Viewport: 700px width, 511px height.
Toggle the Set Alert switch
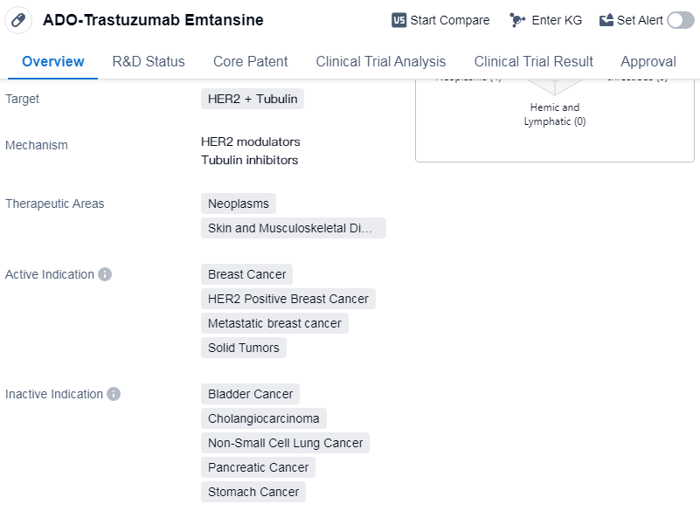coord(680,20)
